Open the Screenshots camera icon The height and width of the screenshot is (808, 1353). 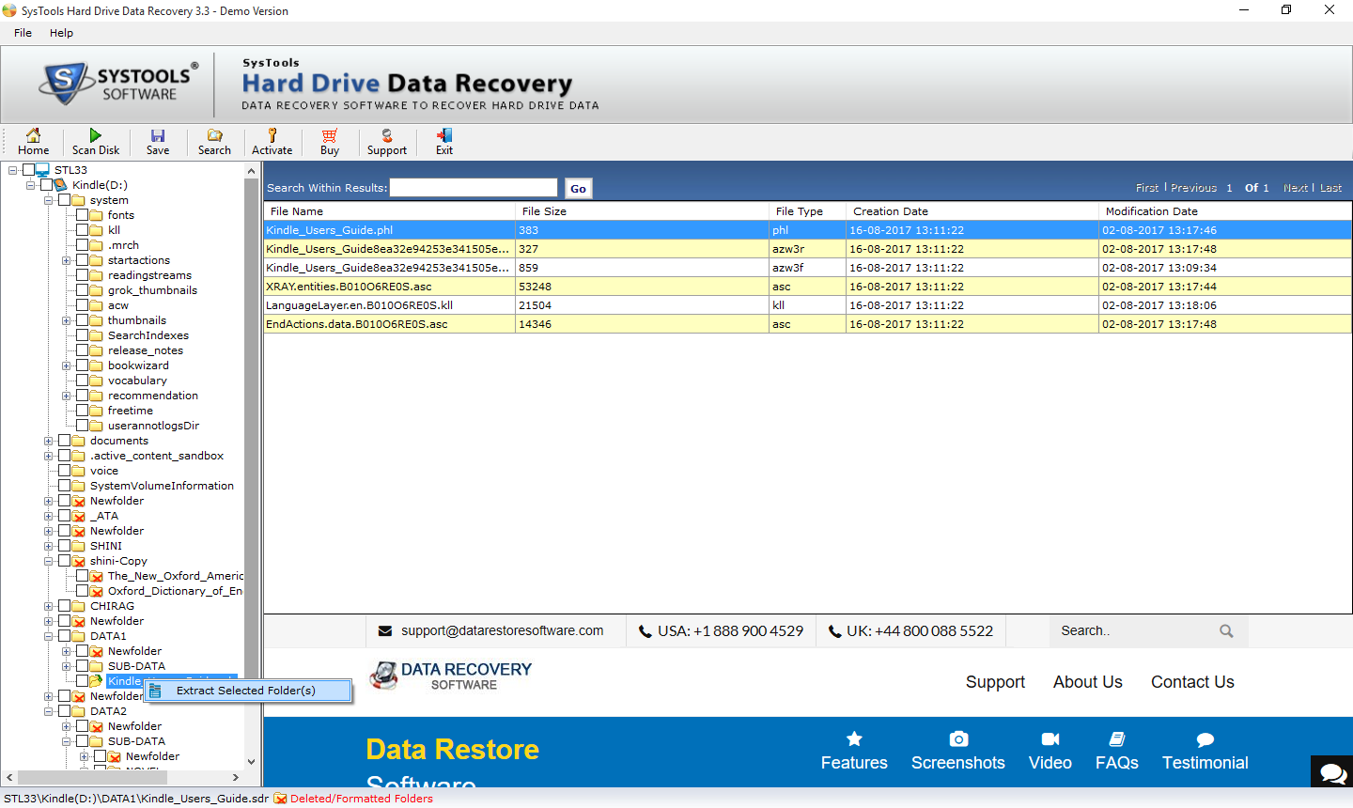pos(958,738)
